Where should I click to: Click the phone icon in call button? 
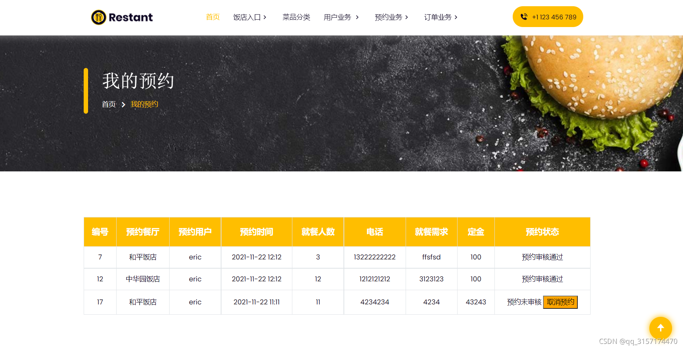point(524,17)
